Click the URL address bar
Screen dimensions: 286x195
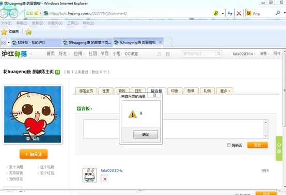pyautogui.click(x=128, y=13)
